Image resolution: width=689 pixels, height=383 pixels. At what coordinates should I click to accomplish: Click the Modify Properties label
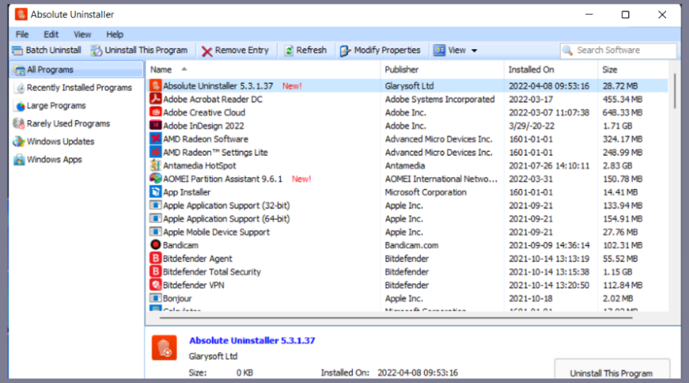[387, 50]
